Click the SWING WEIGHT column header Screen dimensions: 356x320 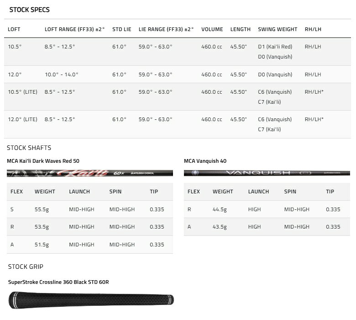coord(277,29)
